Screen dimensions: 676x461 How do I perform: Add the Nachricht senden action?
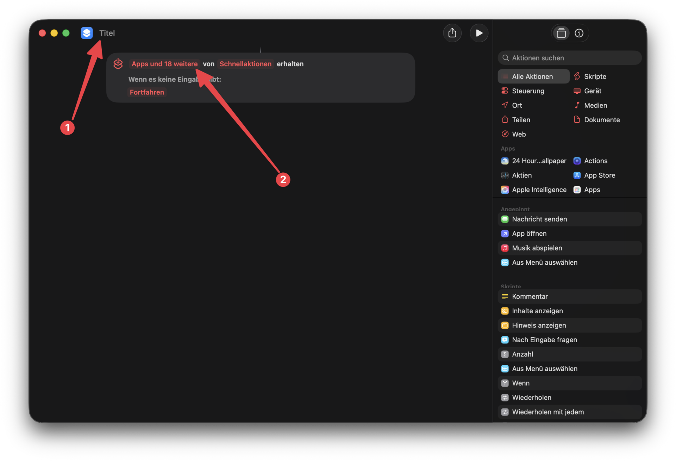pyautogui.click(x=539, y=219)
